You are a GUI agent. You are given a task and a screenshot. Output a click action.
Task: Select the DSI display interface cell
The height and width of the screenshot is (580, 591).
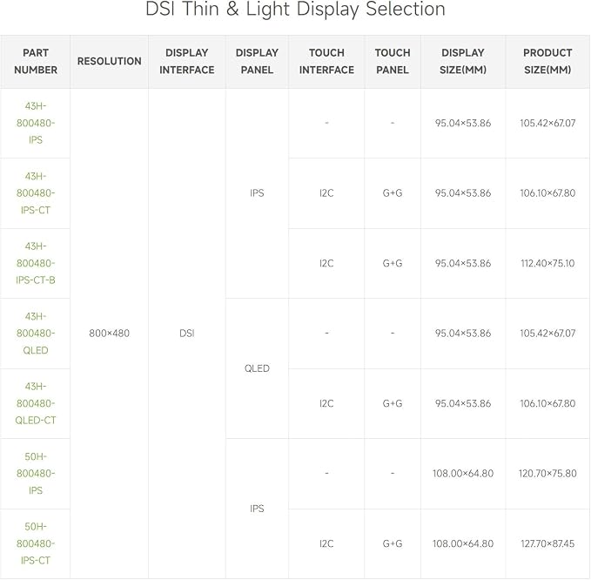[187, 334]
